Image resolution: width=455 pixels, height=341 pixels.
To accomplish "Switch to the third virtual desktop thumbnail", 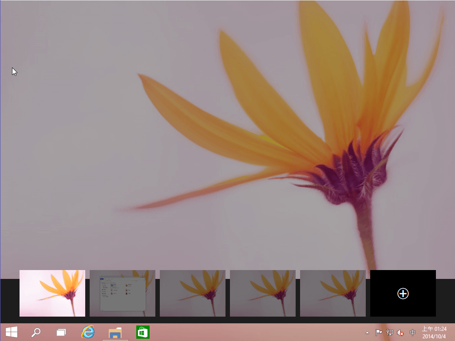I will coord(193,294).
